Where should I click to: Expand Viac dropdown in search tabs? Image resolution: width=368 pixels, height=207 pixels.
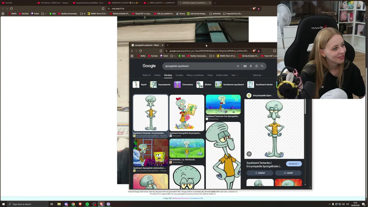point(234,75)
